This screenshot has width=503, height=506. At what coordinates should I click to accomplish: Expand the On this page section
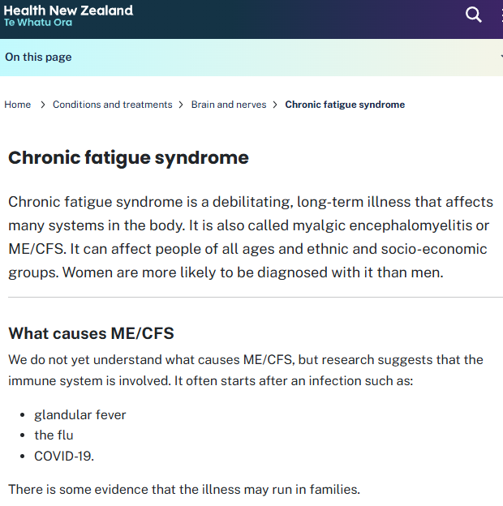point(38,57)
